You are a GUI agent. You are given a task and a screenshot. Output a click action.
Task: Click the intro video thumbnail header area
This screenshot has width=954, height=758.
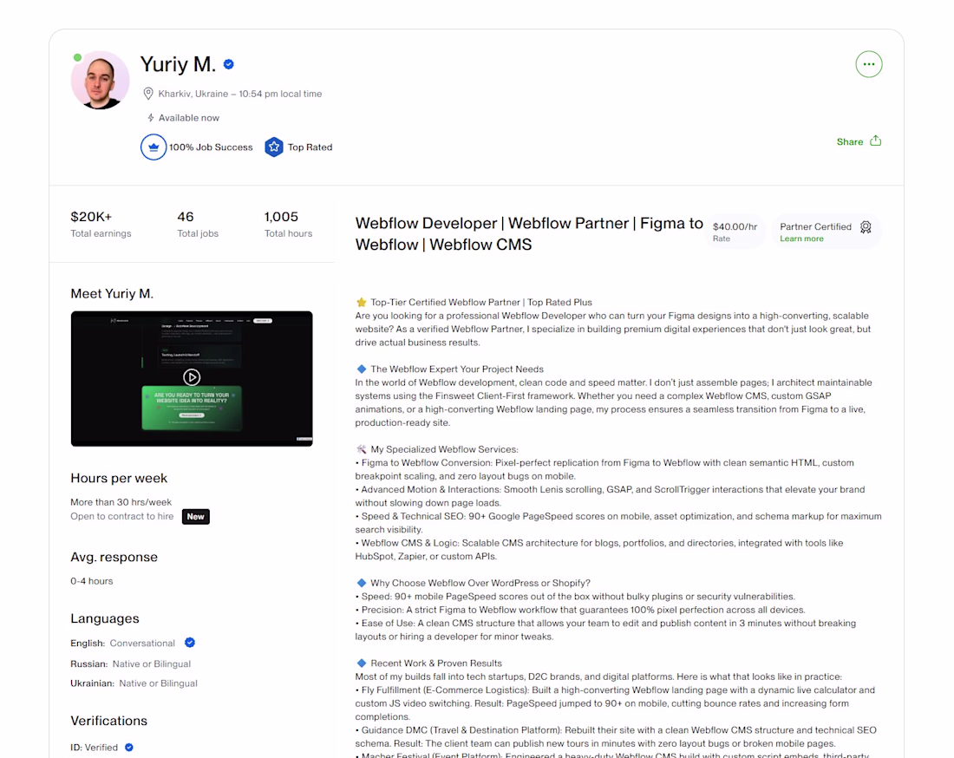point(192,321)
